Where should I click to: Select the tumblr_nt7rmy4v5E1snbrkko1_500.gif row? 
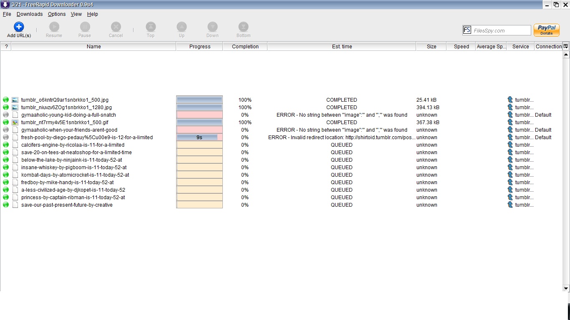pyautogui.click(x=65, y=122)
